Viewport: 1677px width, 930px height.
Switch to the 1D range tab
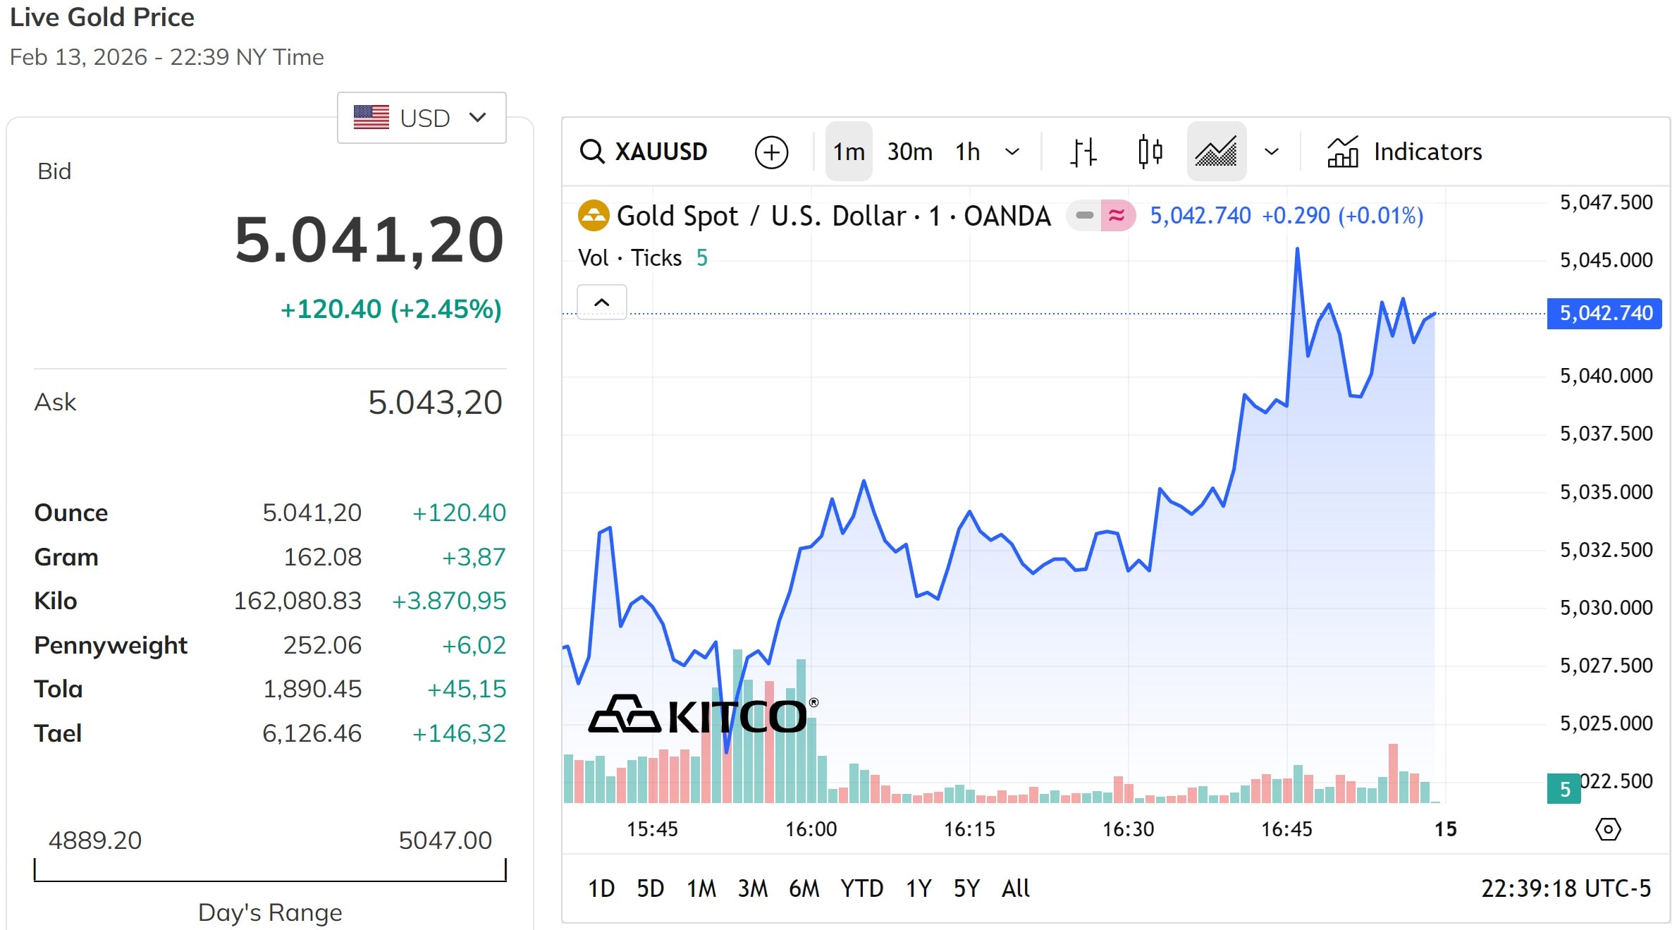tap(602, 888)
